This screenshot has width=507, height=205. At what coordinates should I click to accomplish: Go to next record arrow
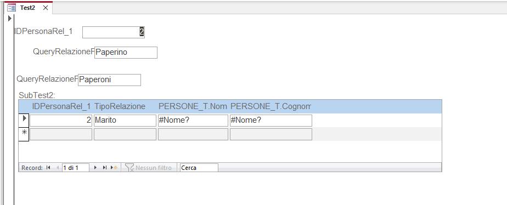click(95, 168)
